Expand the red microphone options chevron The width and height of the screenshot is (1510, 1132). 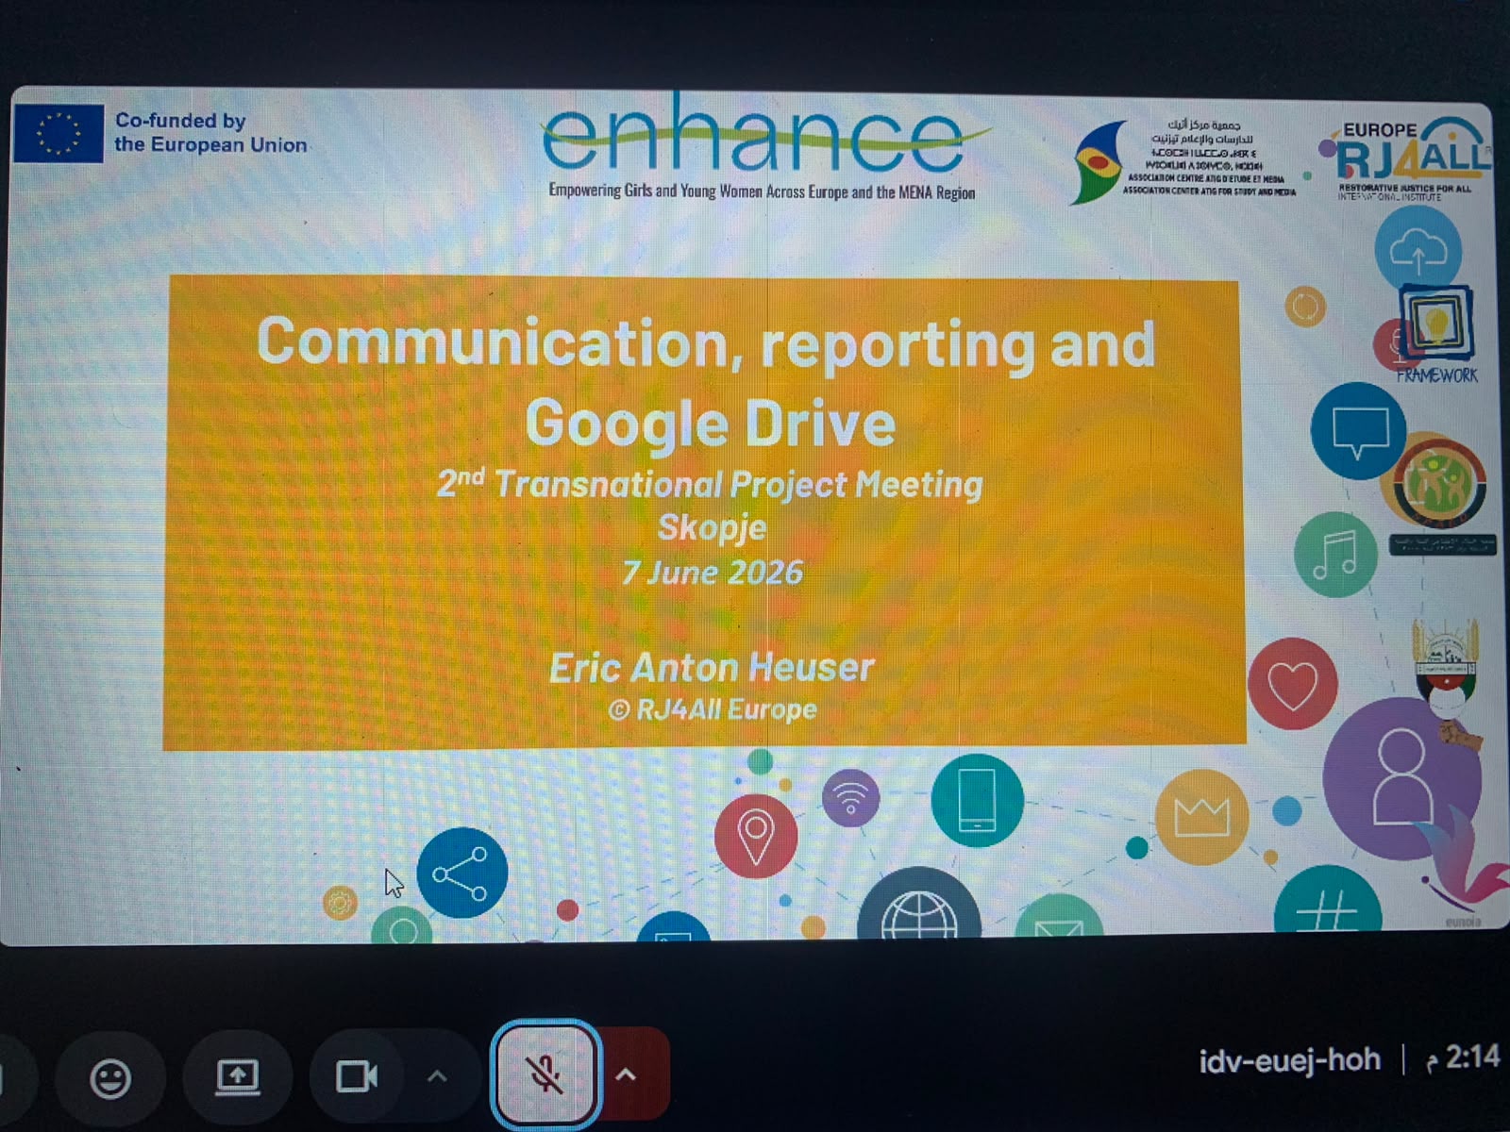click(x=627, y=1074)
